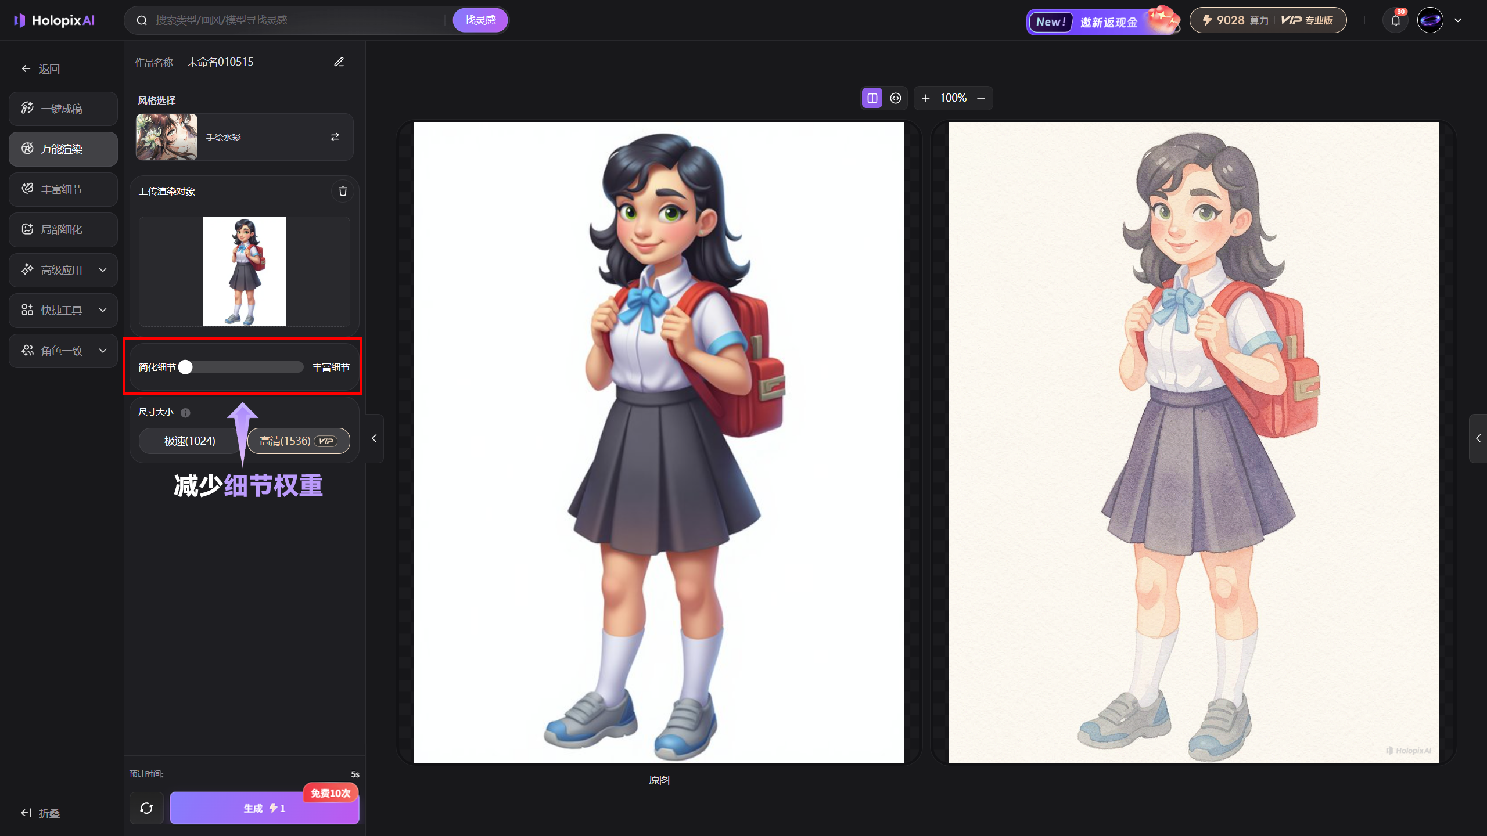The height and width of the screenshot is (836, 1487).
Task: Click the info icon next to 尺寸大小
Action: click(185, 413)
